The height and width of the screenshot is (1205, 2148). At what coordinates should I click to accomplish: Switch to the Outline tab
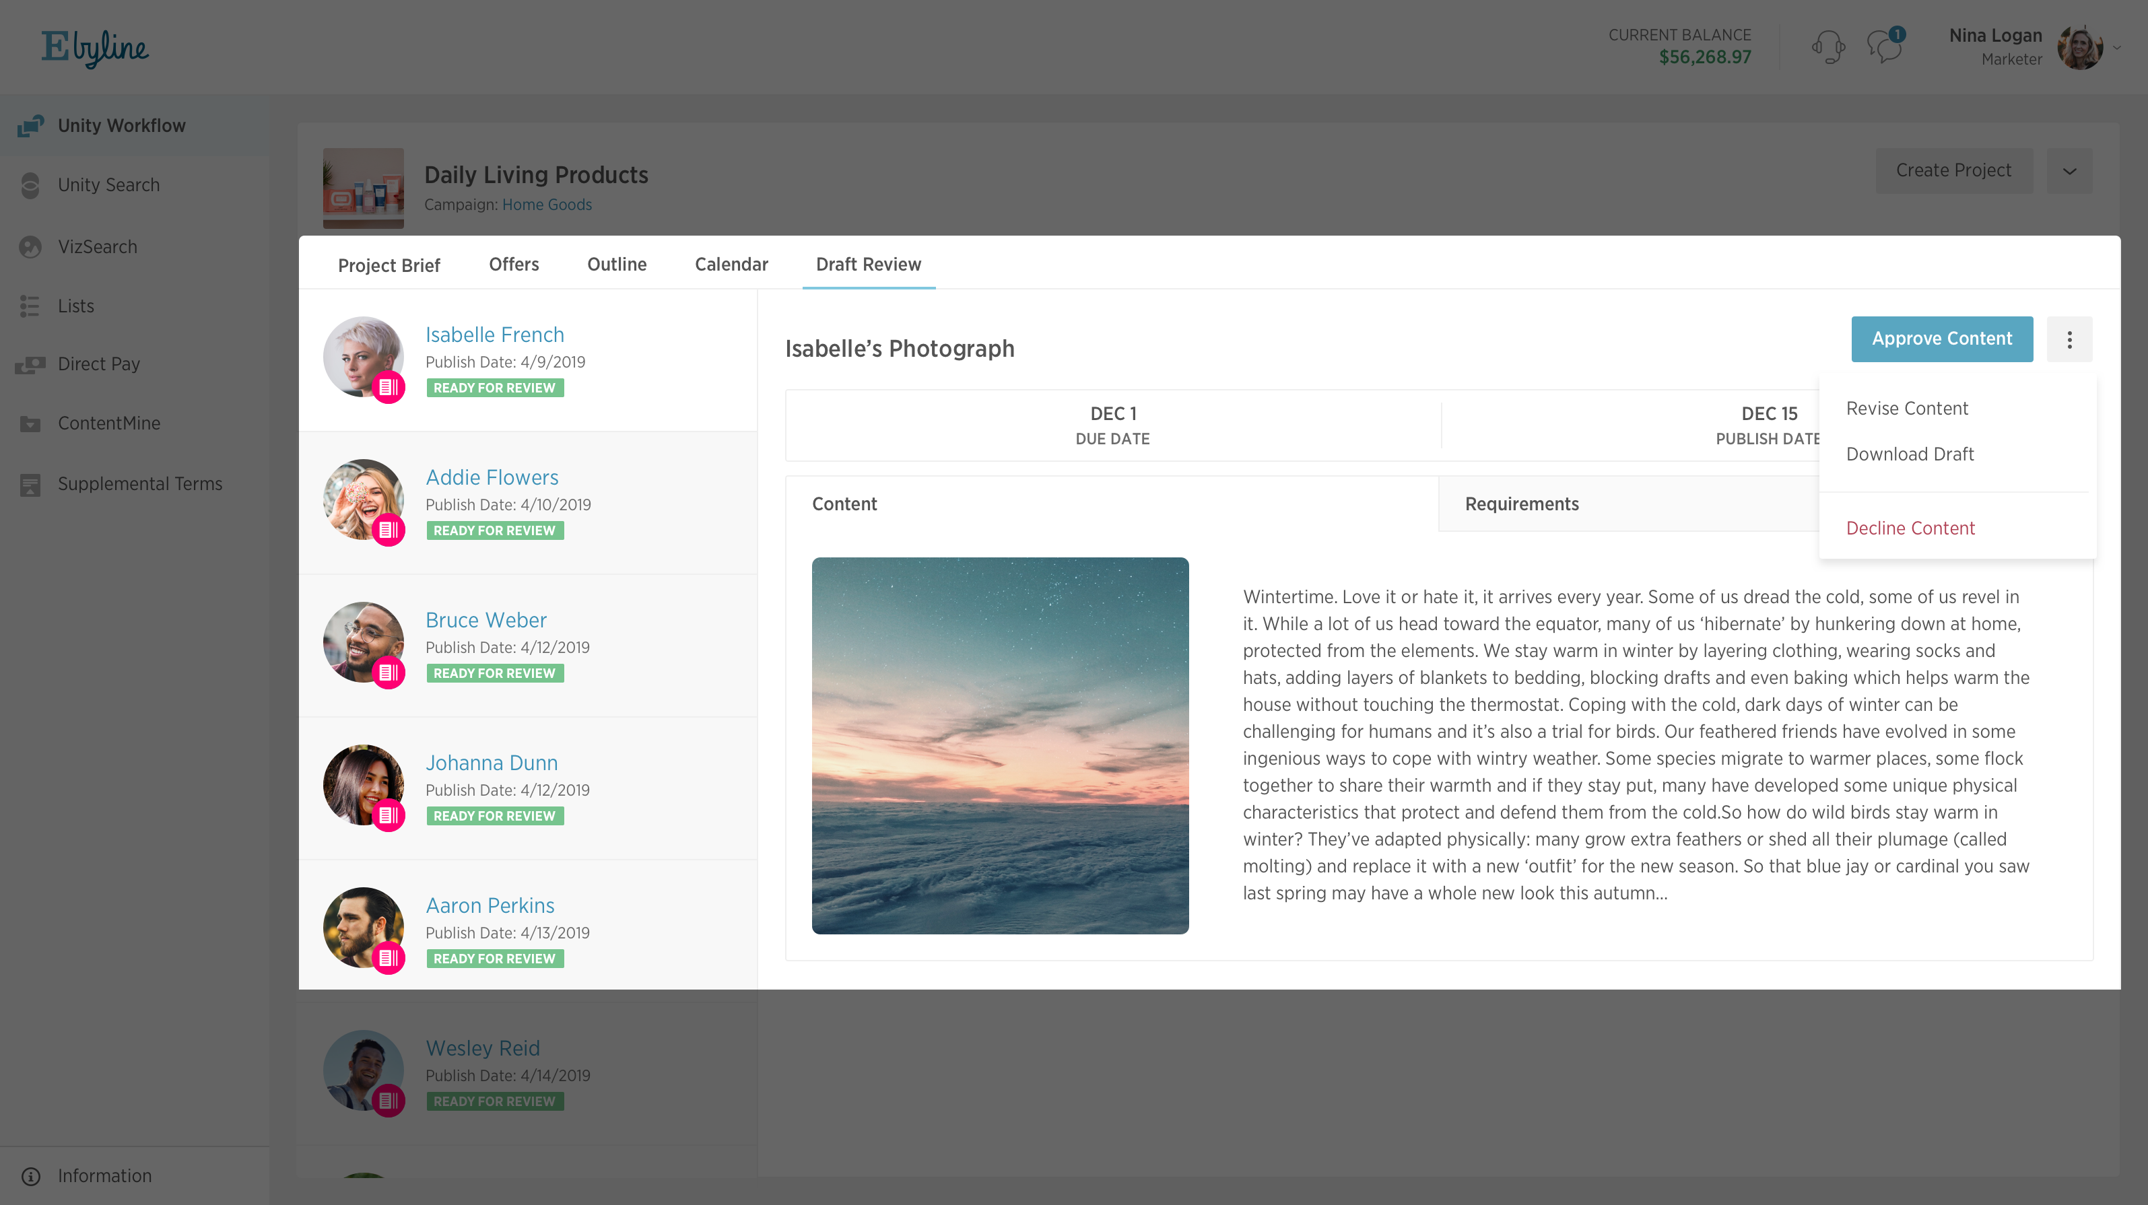tap(617, 265)
